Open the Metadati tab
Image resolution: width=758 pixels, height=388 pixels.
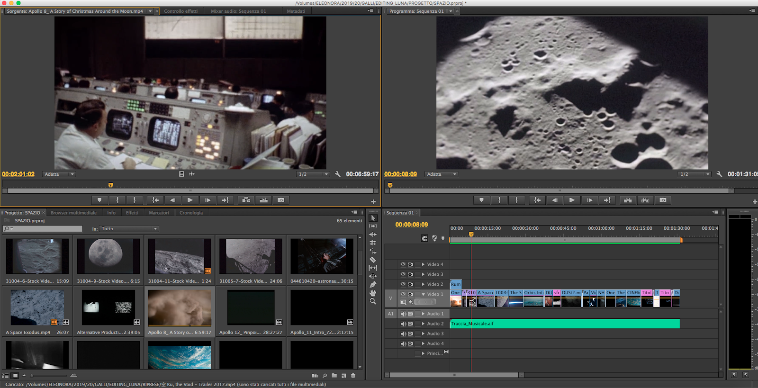click(x=296, y=11)
